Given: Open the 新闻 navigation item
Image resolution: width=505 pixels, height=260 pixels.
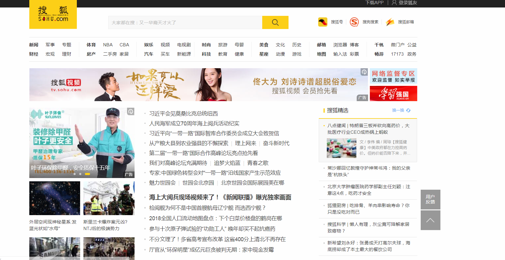Looking at the screenshot, I should (x=34, y=45).
